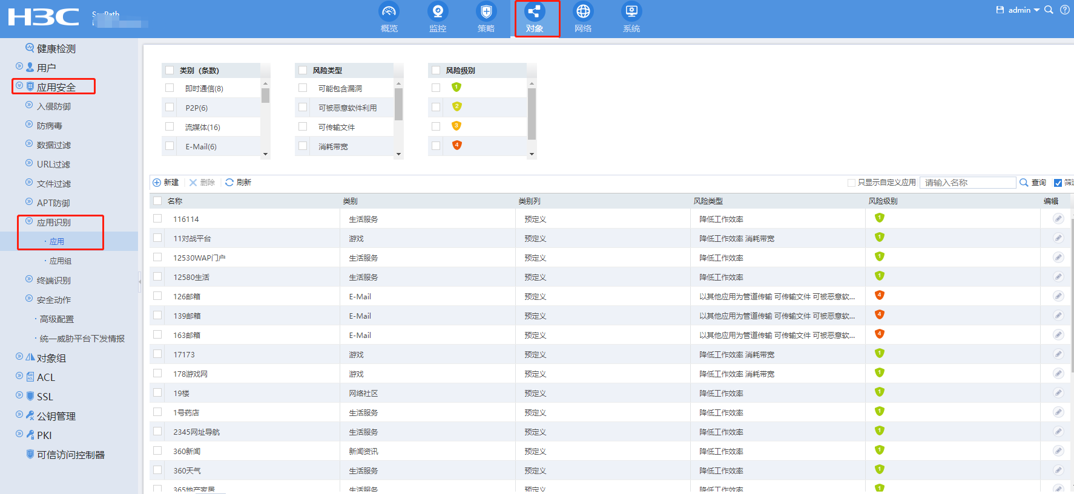Collapse the 应用识别 tree node
The image size is (1074, 494).
pyautogui.click(x=29, y=221)
